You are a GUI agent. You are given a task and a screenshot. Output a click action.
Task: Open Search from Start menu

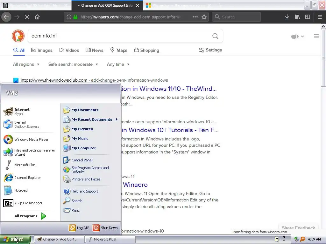(73, 201)
